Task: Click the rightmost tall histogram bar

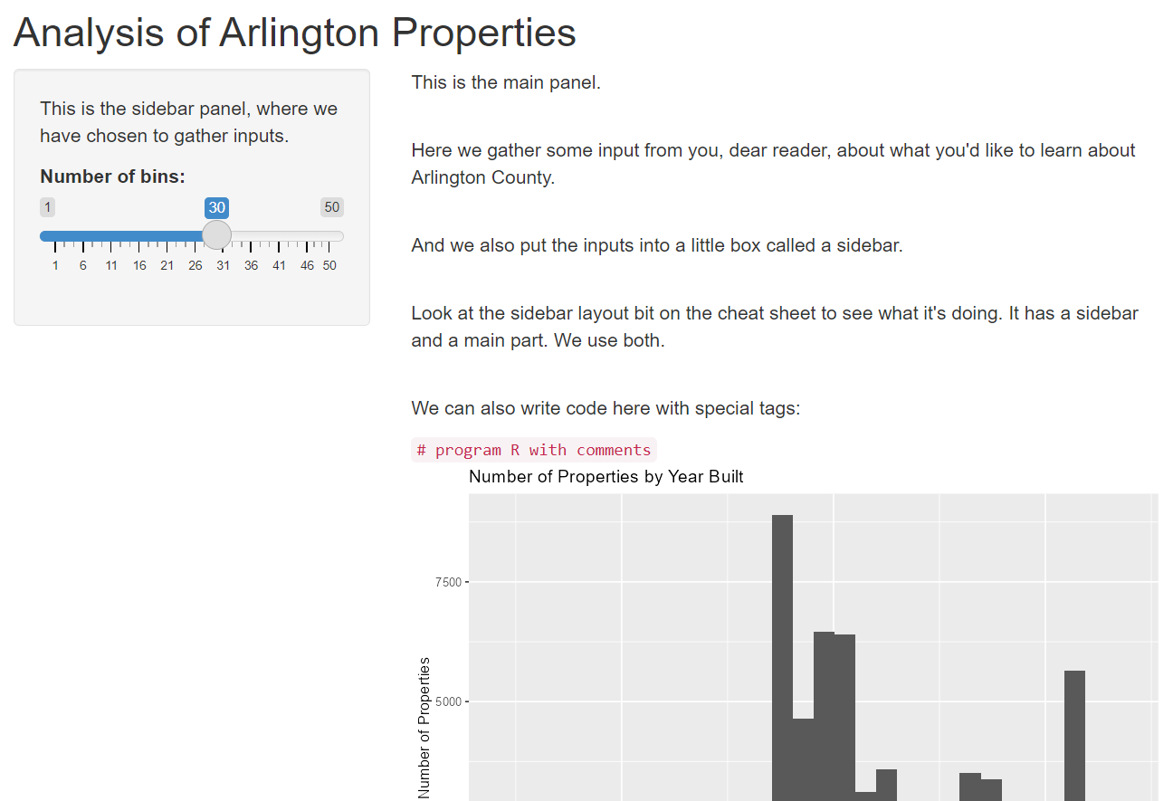Action: 1074,733
